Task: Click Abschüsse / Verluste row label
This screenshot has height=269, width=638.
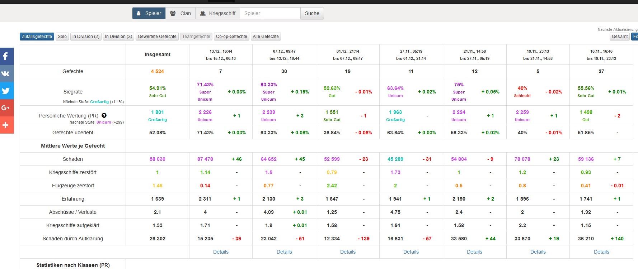Action: point(73,212)
